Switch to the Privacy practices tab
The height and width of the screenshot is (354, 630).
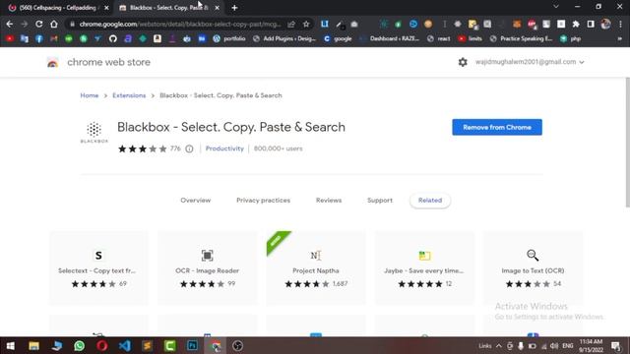pos(263,201)
